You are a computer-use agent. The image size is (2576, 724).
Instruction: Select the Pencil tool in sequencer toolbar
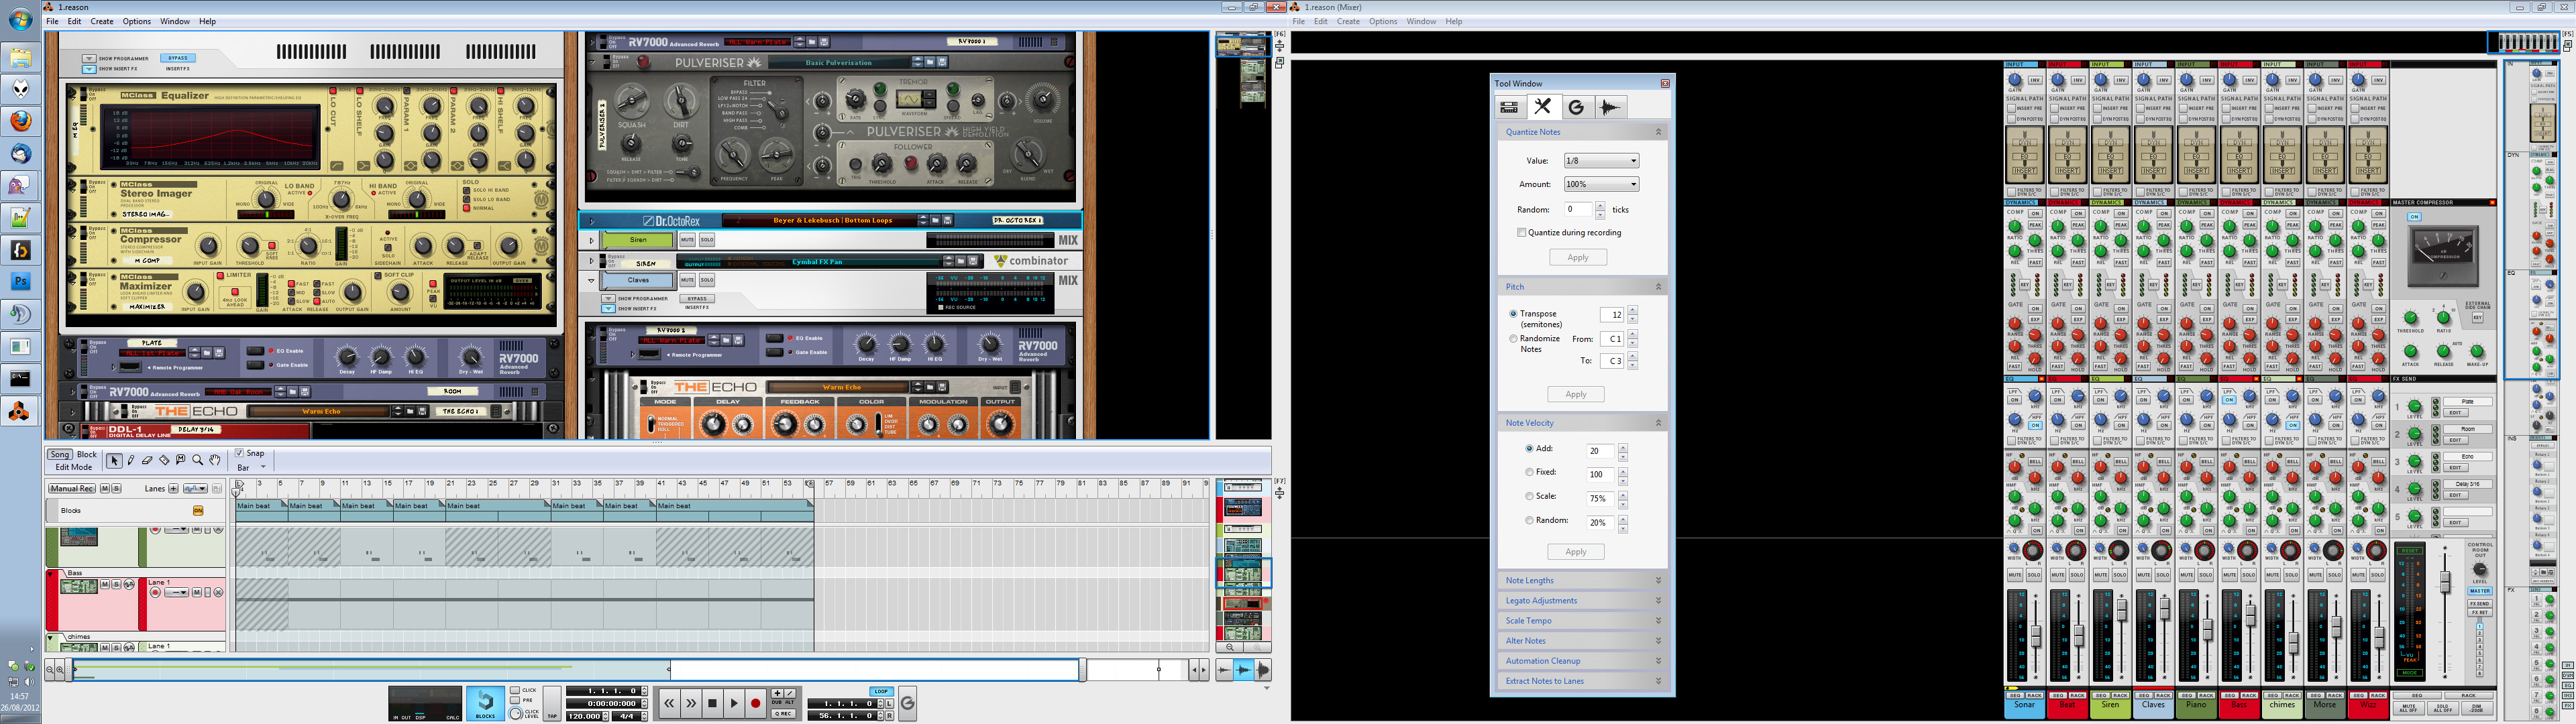(x=130, y=460)
